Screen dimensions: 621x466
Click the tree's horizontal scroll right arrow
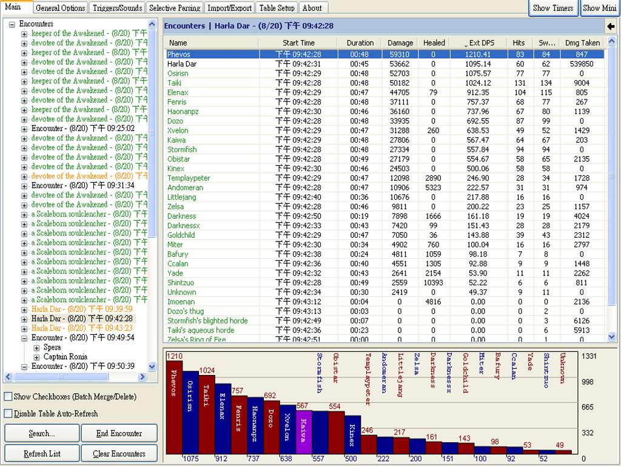(x=143, y=377)
